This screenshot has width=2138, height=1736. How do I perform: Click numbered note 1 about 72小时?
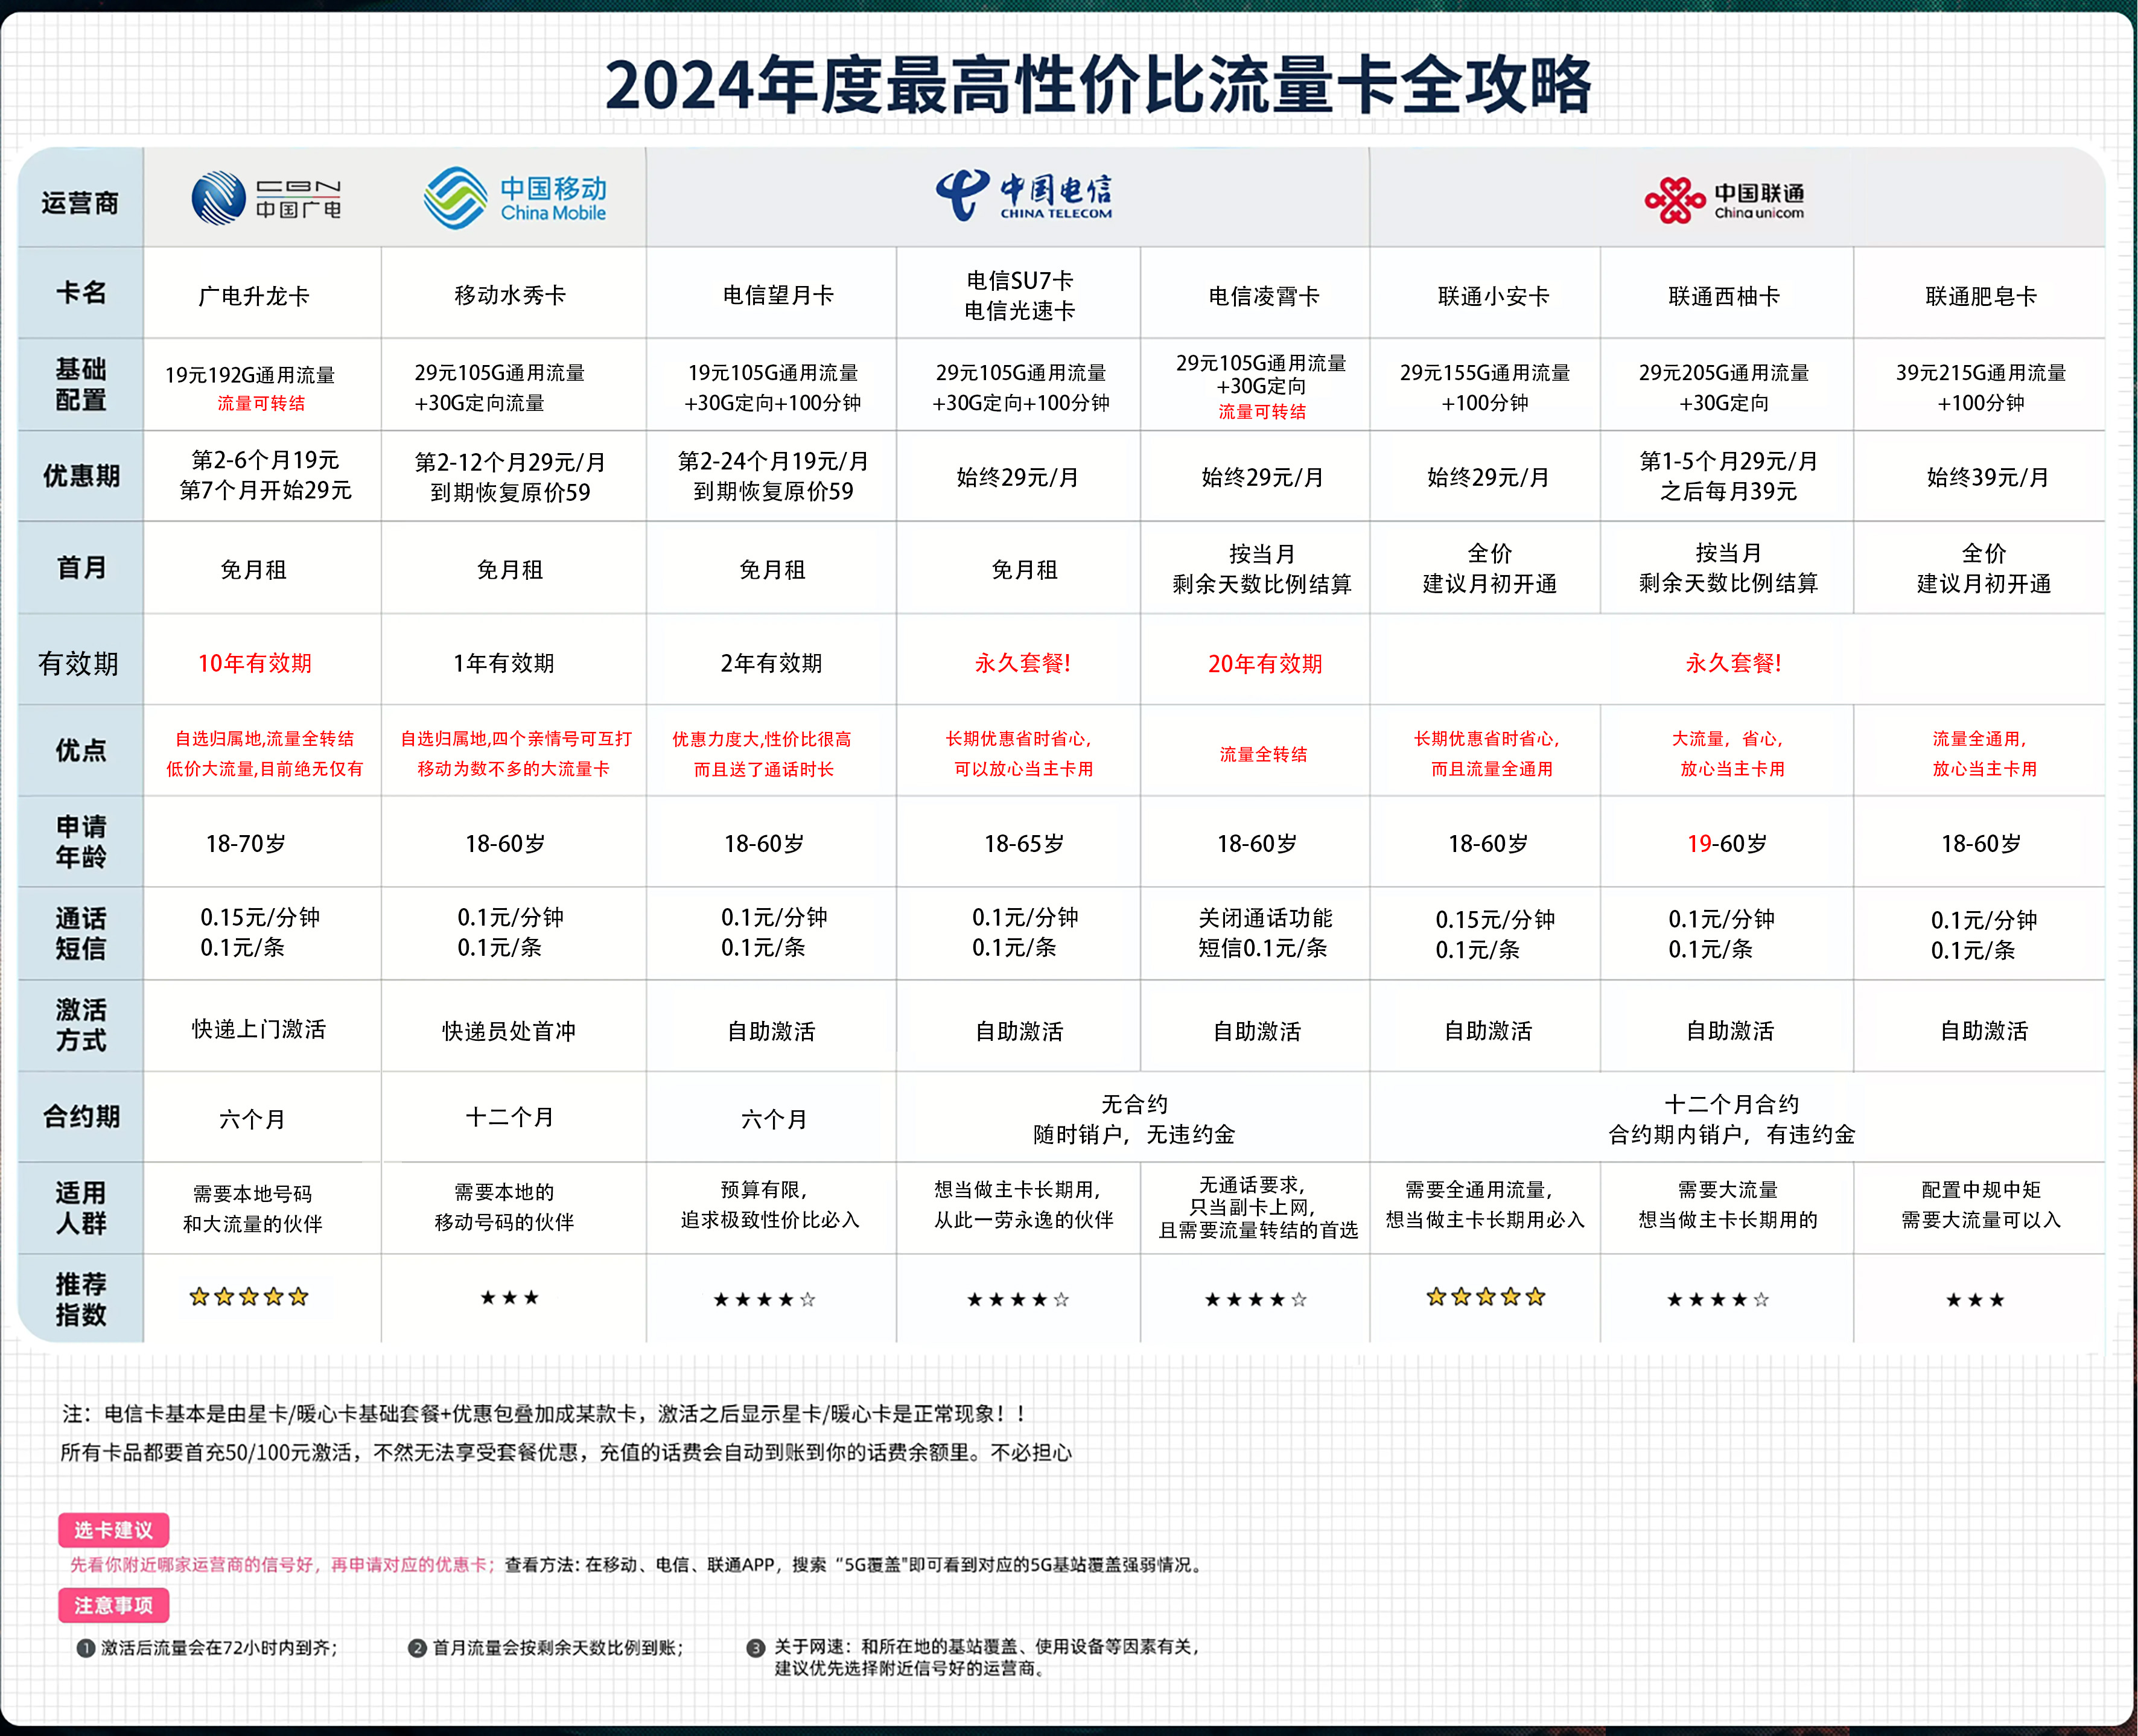click(x=208, y=1647)
